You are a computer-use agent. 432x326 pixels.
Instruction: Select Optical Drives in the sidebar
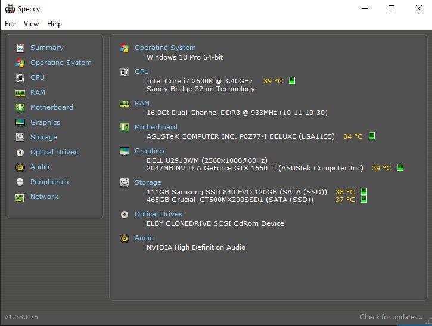[x=54, y=152]
